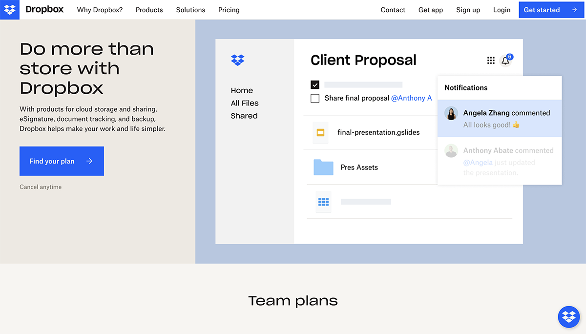Image resolution: width=586 pixels, height=334 pixels.
Task: Select Shared in the file sidebar
Action: pos(244,116)
